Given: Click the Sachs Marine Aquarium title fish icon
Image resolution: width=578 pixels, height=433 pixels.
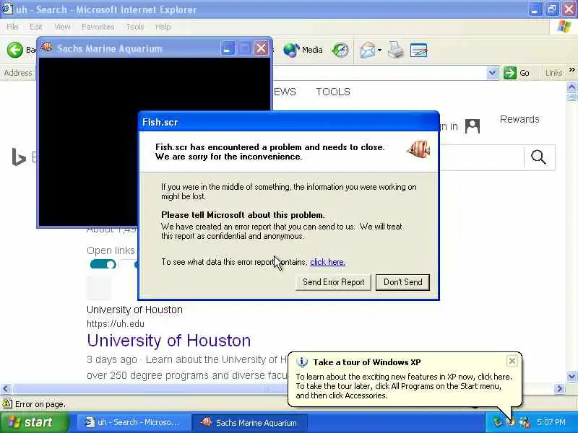Looking at the screenshot, I should coord(47,47).
